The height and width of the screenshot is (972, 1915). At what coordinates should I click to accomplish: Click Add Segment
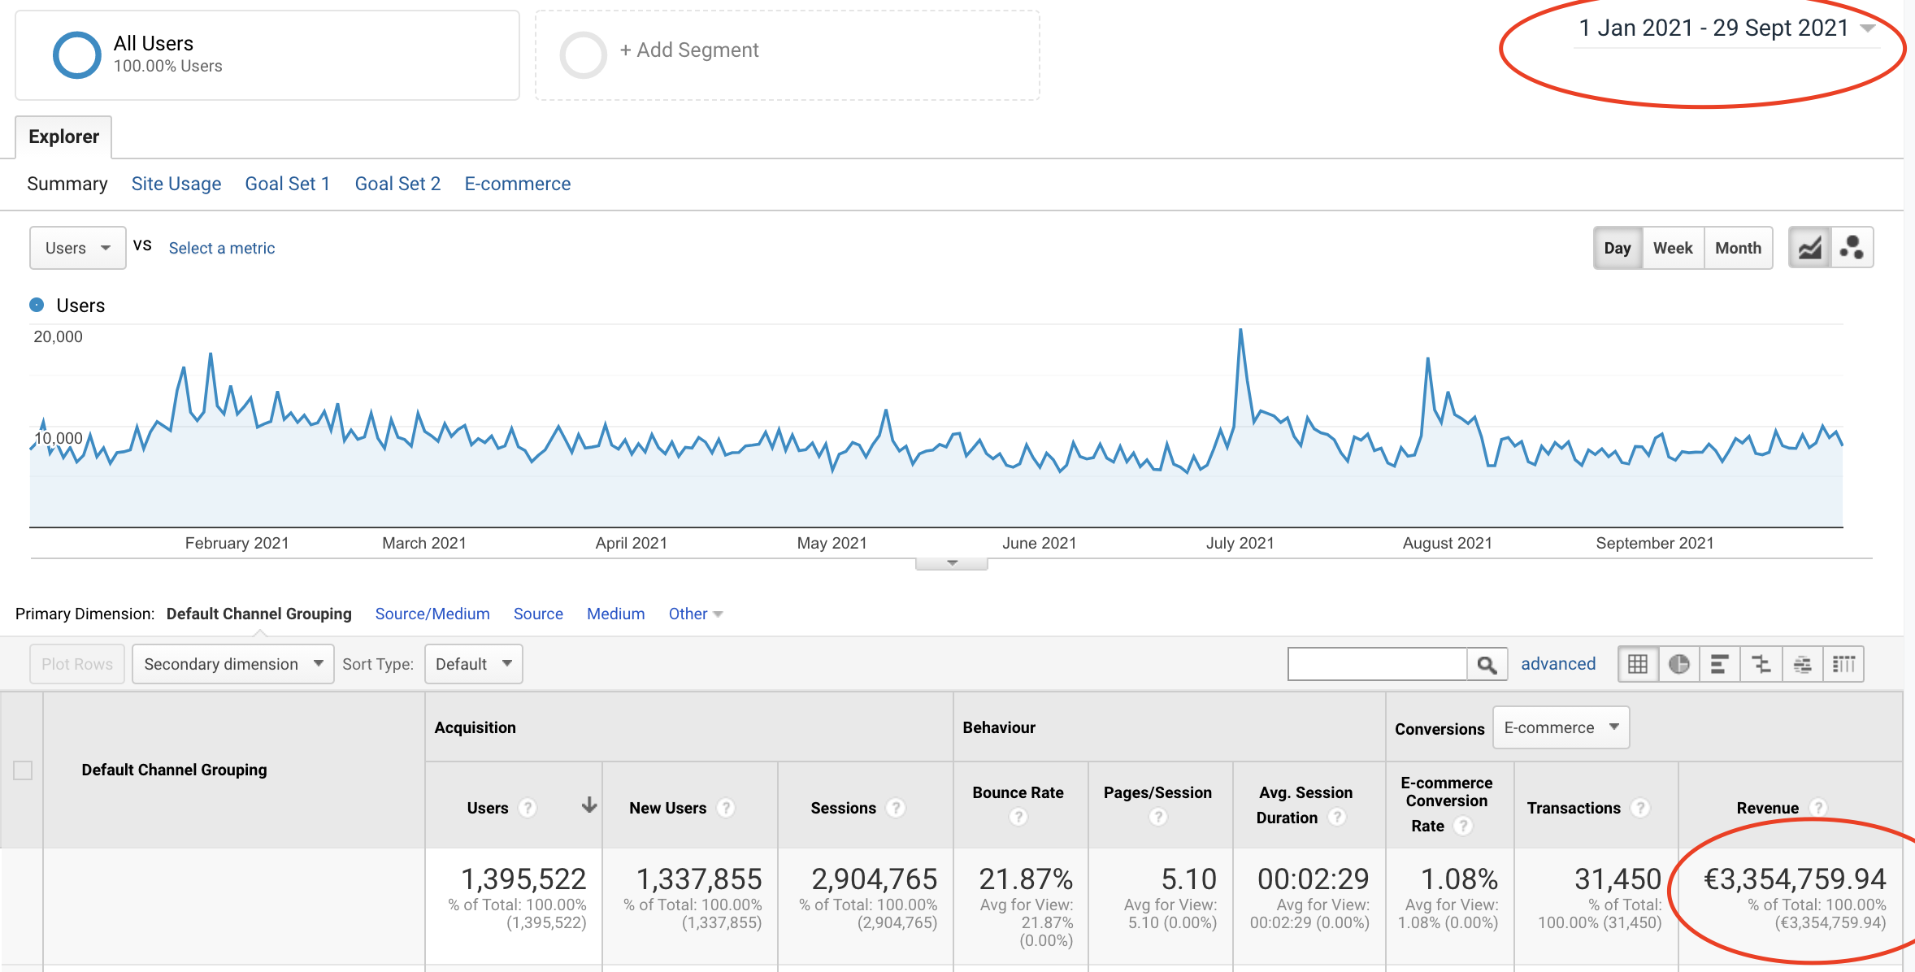(x=688, y=50)
